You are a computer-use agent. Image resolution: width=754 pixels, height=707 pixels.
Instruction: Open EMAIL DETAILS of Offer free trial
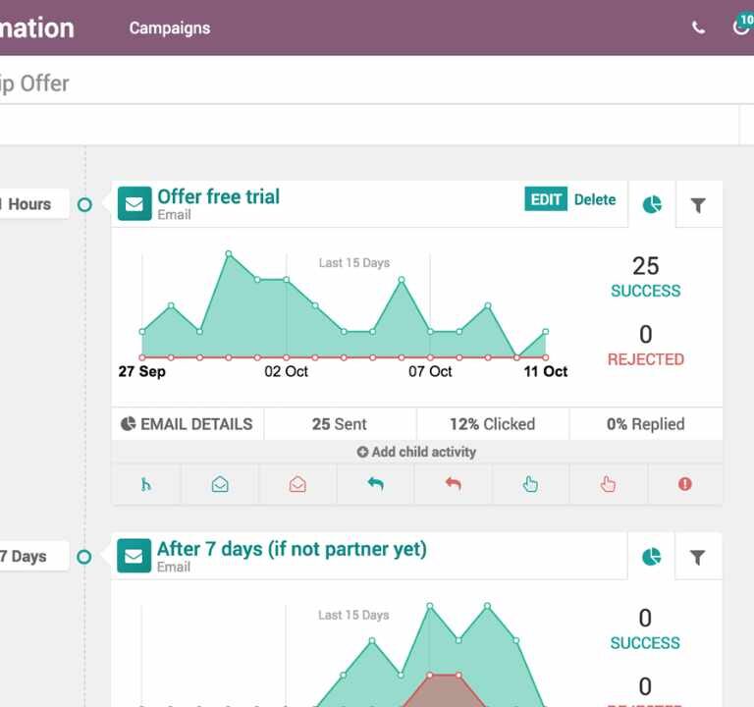point(187,424)
